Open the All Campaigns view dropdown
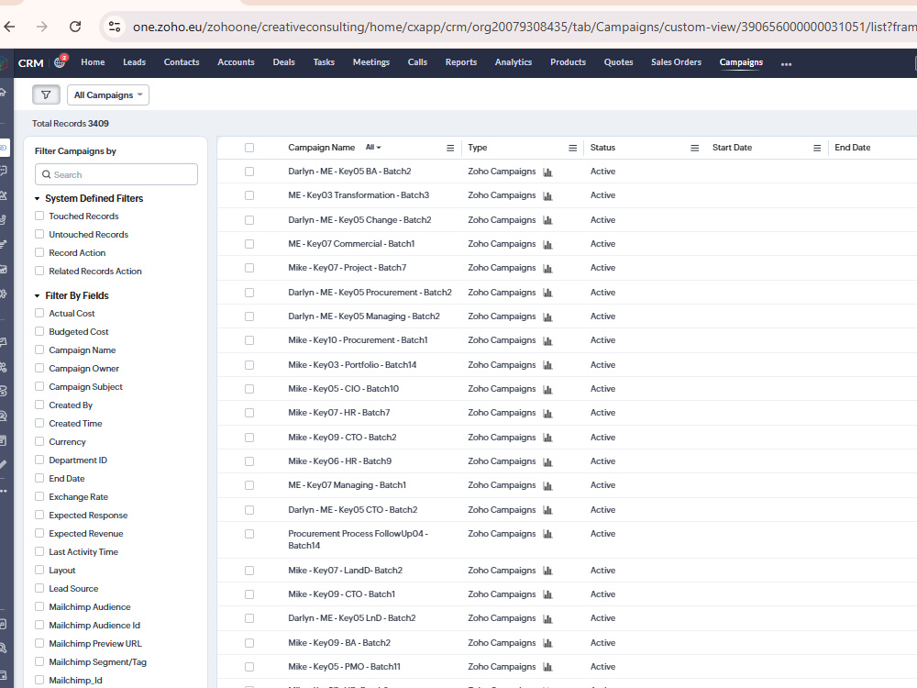Viewport: 917px width, 688px height. pyautogui.click(x=108, y=94)
